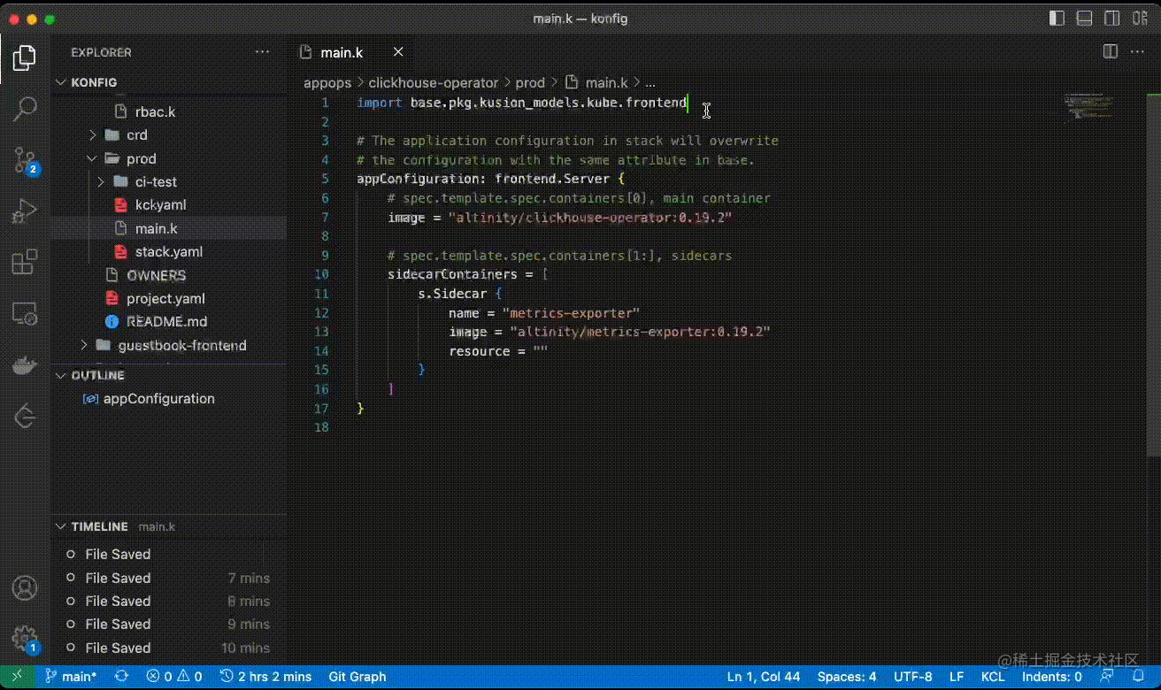Image resolution: width=1161 pixels, height=690 pixels.
Task: Click the sidecarContainers line of code
Action: (x=467, y=274)
